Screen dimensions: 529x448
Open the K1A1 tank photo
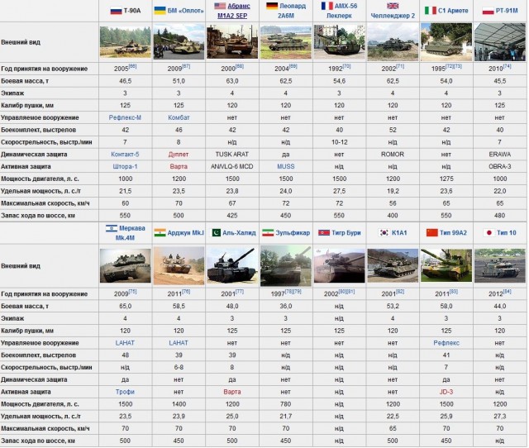pos(393,266)
